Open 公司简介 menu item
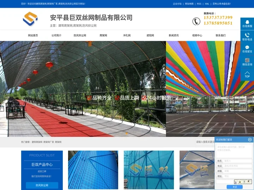This screenshot has height=190, width=254. coord(56,36)
